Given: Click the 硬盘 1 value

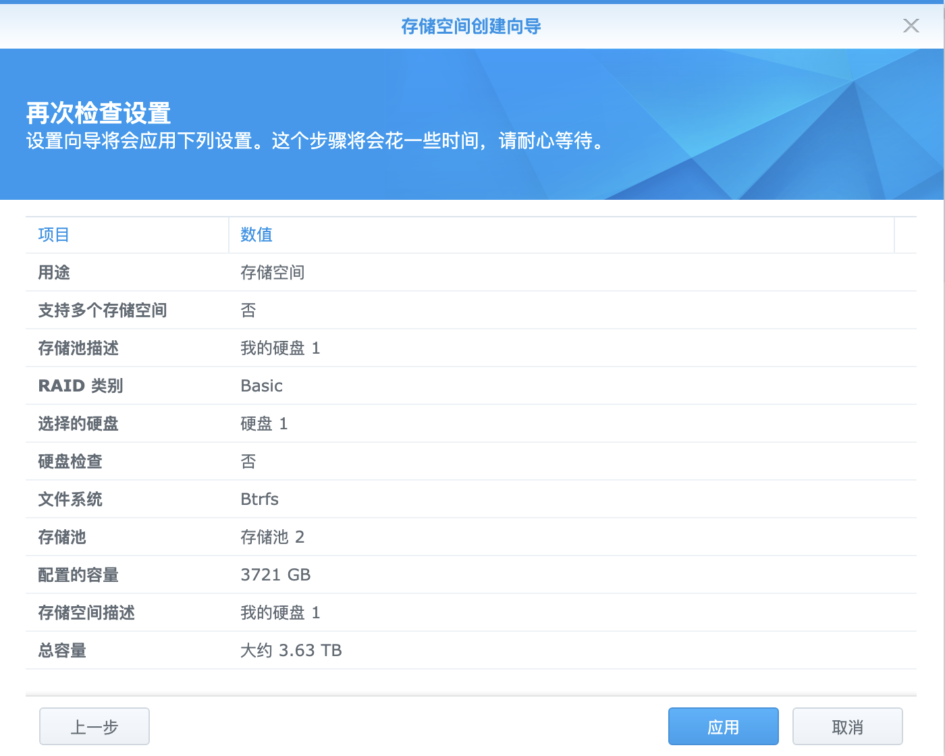Looking at the screenshot, I should (264, 424).
